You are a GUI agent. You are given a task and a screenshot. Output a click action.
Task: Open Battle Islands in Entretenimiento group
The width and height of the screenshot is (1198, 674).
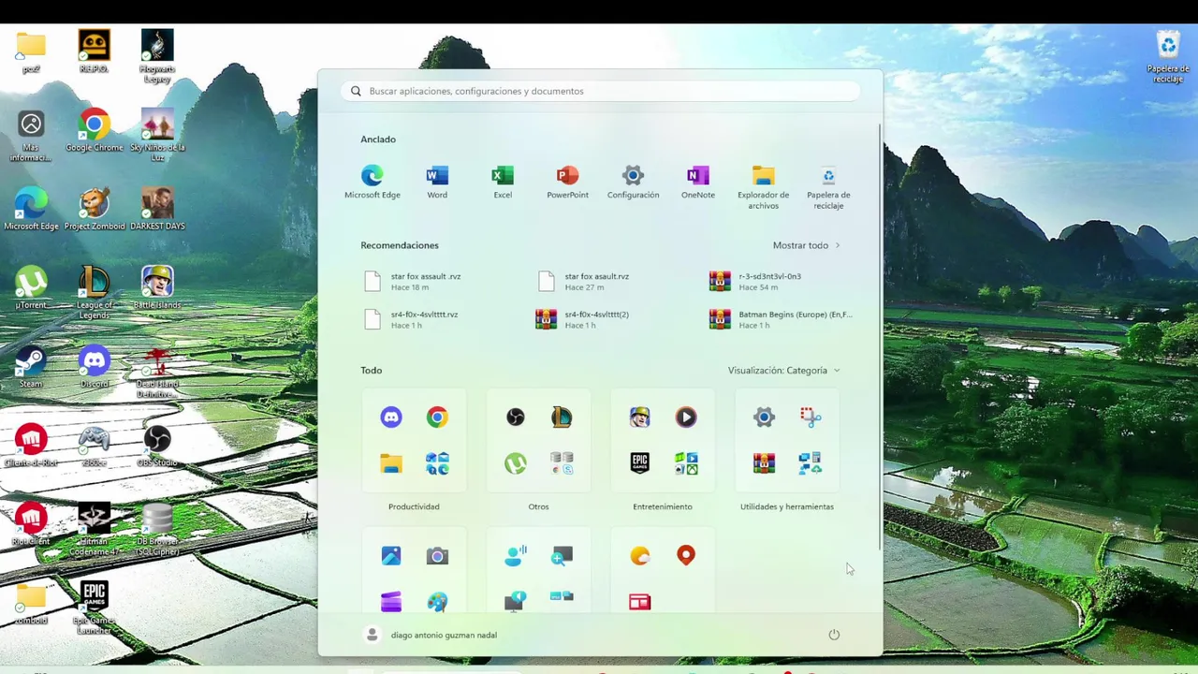(640, 418)
